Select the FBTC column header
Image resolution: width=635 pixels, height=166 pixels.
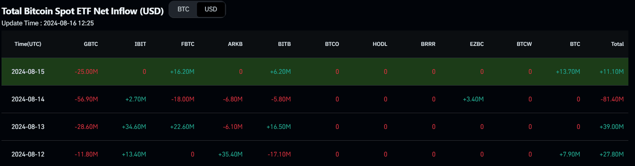(187, 44)
